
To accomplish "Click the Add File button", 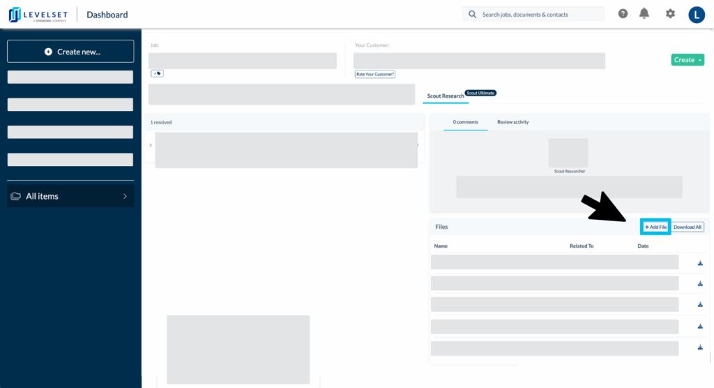I will (x=655, y=227).
